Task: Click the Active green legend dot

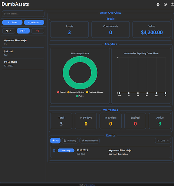Action: tap(78, 96)
